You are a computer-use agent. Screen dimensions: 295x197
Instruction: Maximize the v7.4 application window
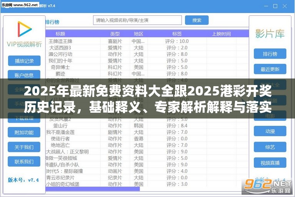click(275, 6)
